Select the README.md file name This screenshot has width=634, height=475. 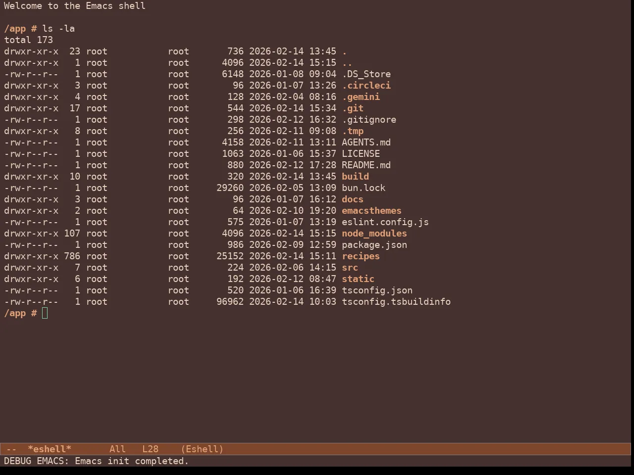366,165
